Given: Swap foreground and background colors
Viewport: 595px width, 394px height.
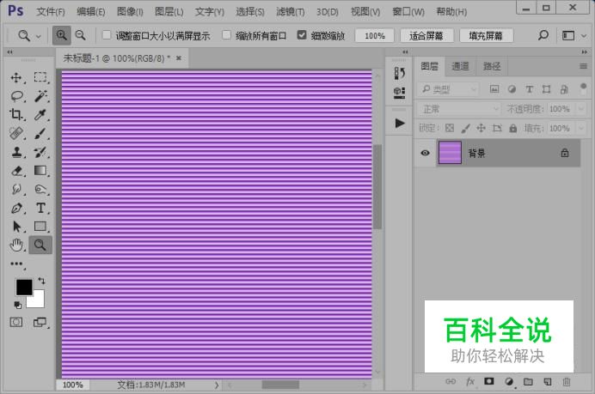Looking at the screenshot, I should click(x=41, y=281).
